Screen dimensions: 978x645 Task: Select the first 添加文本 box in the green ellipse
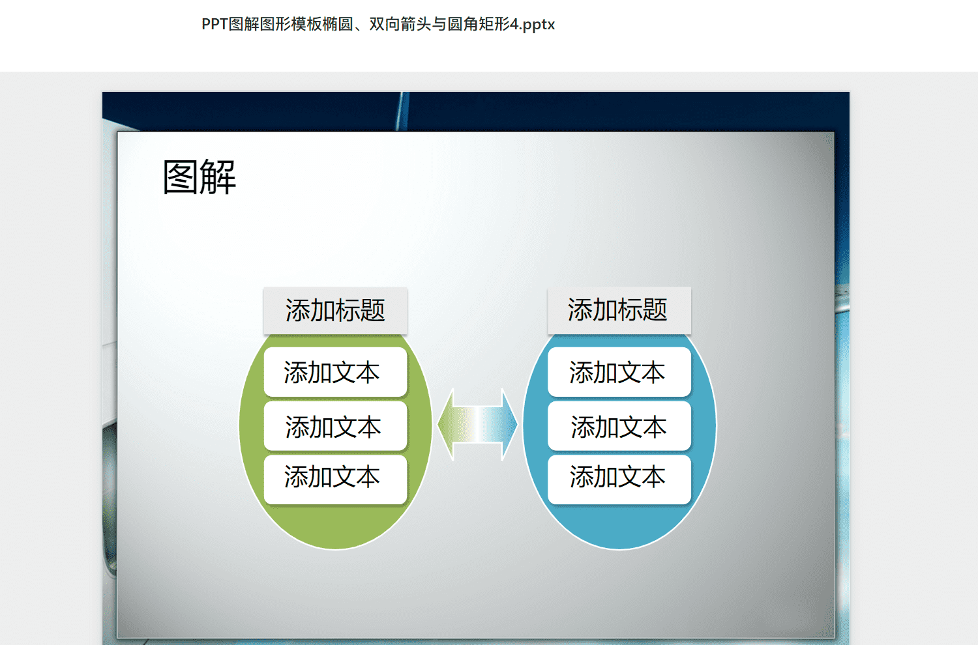[335, 372]
